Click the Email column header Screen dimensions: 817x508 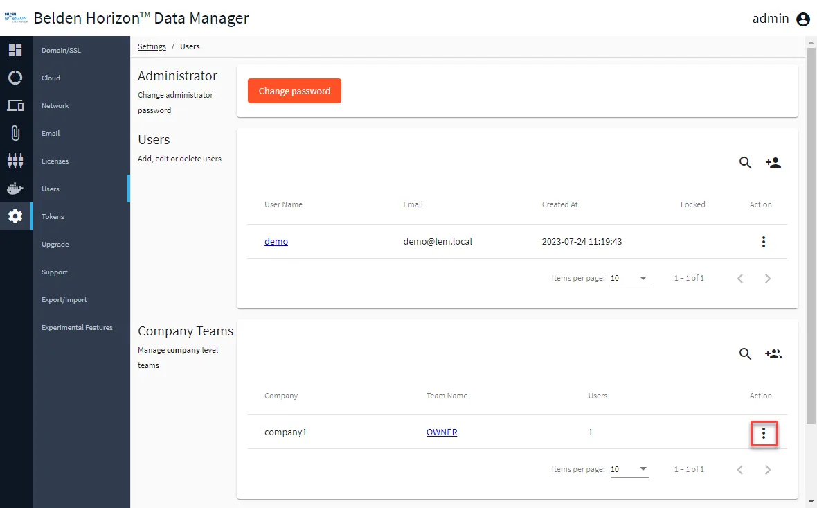[413, 204]
